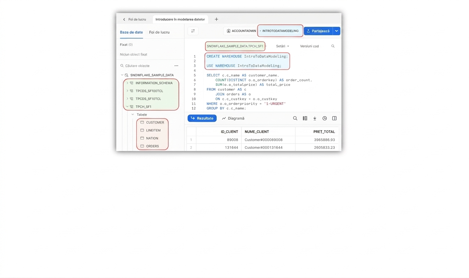
Task: Download the query results
Action: [315, 118]
